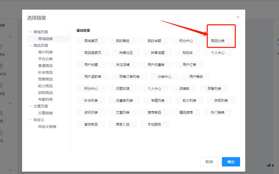Choose the 文章列表 link
This screenshot has width=279, height=174.
click(123, 112)
